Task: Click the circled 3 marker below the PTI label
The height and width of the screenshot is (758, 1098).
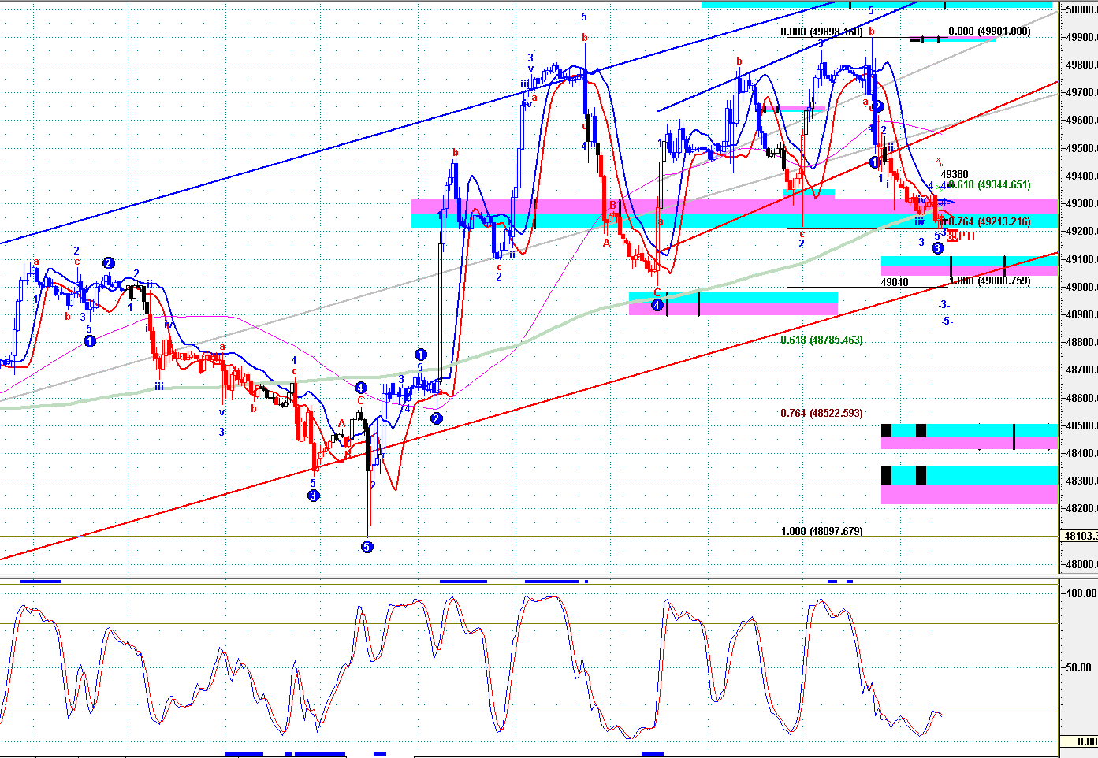Action: click(937, 248)
